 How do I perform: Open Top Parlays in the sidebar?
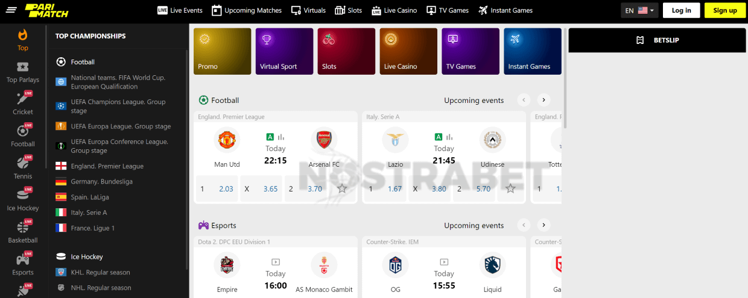click(x=23, y=72)
